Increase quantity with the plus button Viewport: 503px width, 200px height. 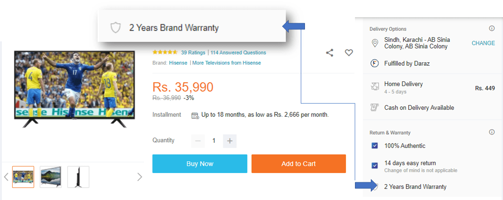point(229,140)
